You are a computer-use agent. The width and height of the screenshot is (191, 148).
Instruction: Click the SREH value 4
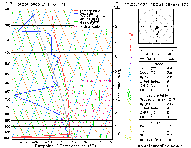168,131
